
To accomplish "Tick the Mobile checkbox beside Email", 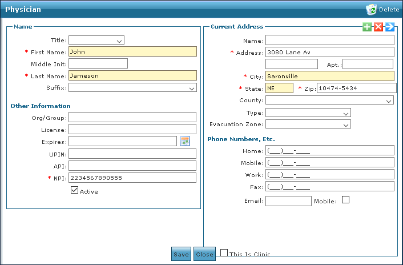I will 345,200.
